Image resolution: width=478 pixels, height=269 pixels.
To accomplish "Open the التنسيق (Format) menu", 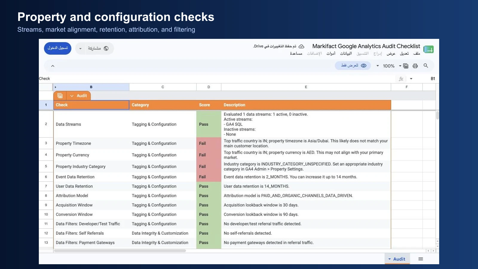I will 363,54.
